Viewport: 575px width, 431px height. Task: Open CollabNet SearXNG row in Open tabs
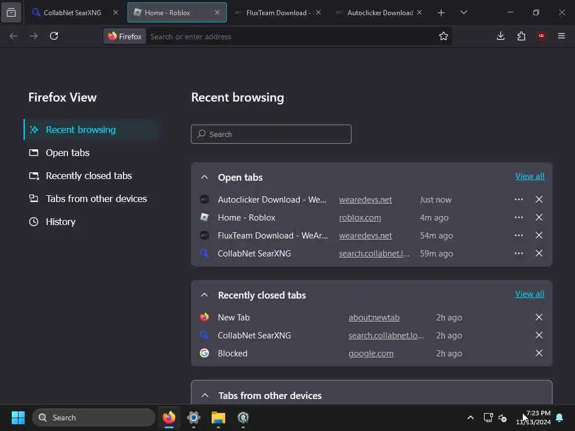[254, 254]
